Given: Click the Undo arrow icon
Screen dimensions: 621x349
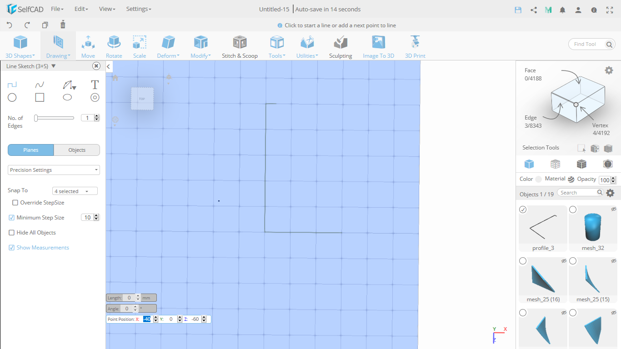Looking at the screenshot, I should 9,25.
